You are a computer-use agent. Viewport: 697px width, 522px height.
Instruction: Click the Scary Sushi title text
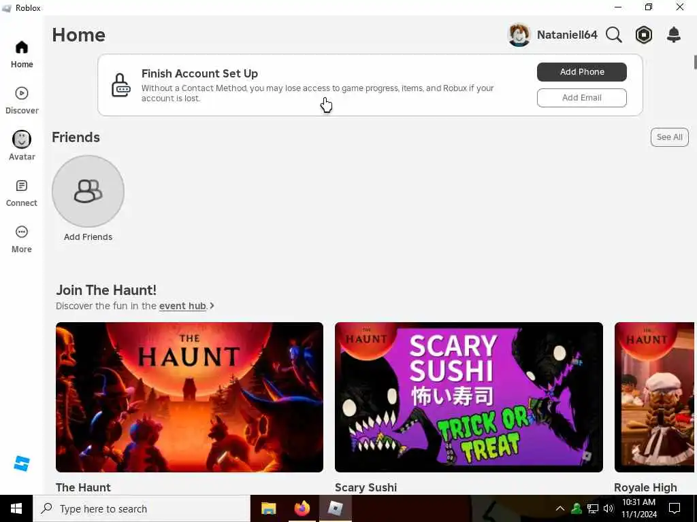[366, 487]
